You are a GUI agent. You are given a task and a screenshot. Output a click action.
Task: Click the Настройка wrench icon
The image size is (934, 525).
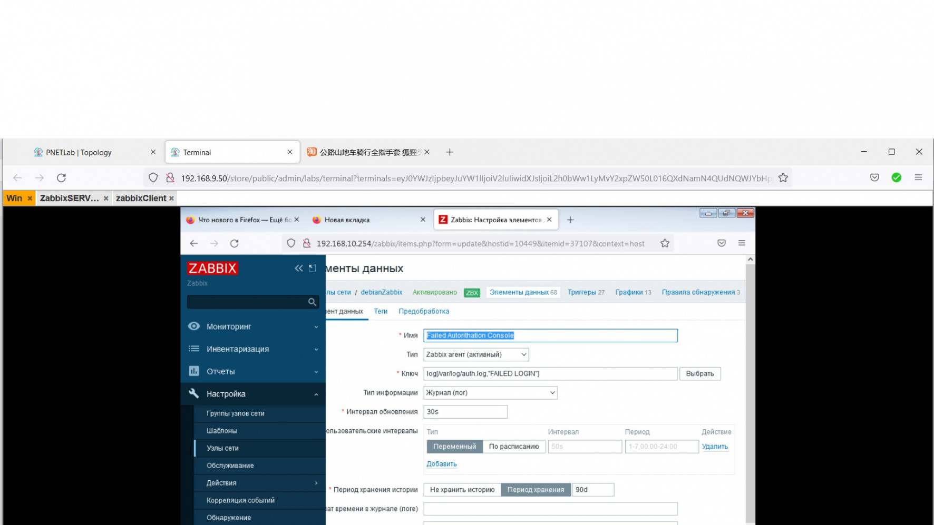193,393
